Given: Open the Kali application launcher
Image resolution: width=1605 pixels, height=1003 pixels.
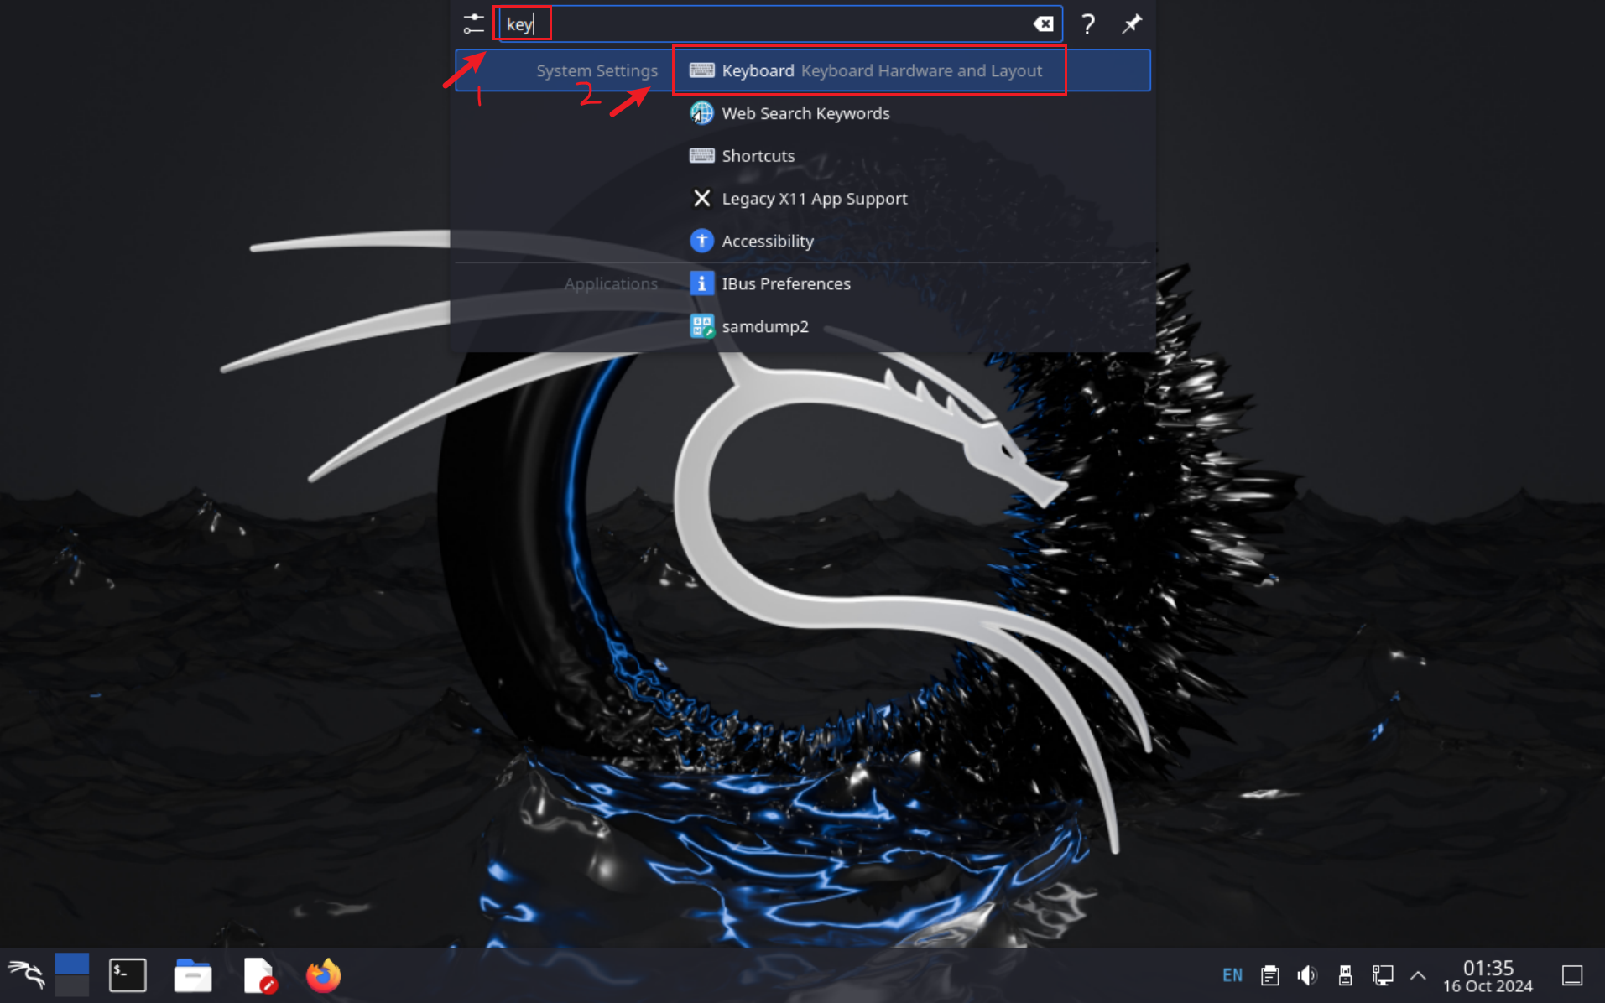Looking at the screenshot, I should (25, 974).
